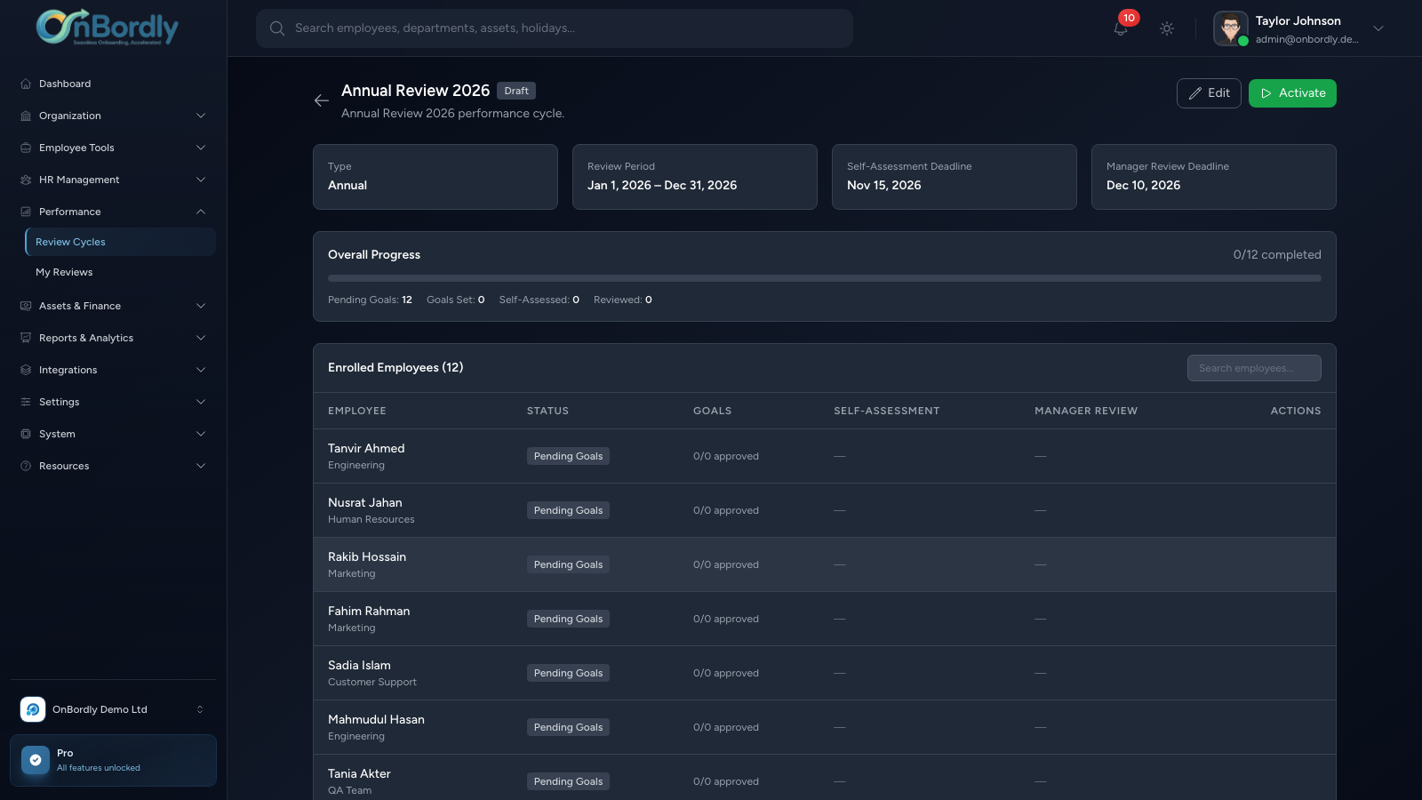This screenshot has height=800, width=1422.
Task: Click the HR Management people icon
Action: [26, 180]
